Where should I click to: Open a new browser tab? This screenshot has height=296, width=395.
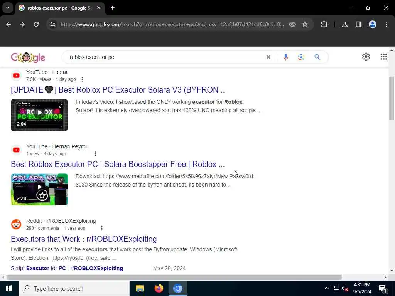point(113,8)
